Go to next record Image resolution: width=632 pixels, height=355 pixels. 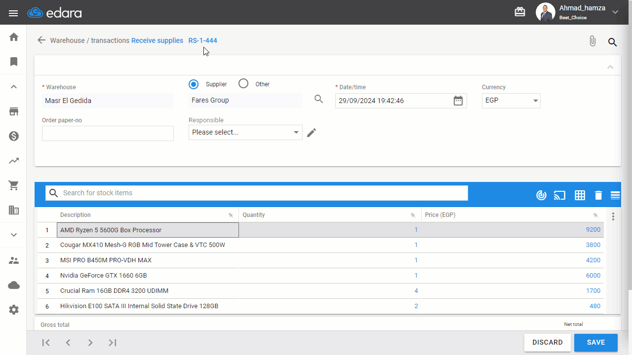[90, 343]
